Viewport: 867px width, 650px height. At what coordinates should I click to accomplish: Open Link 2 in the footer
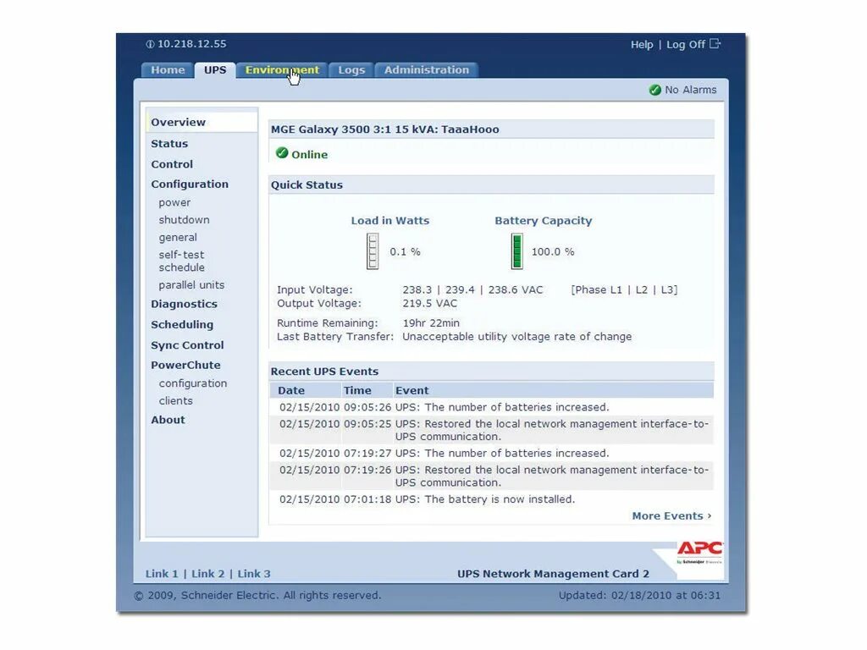pyautogui.click(x=208, y=574)
